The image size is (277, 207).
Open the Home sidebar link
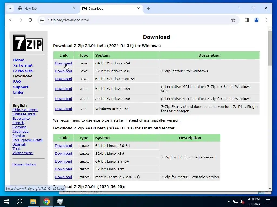click(x=19, y=60)
